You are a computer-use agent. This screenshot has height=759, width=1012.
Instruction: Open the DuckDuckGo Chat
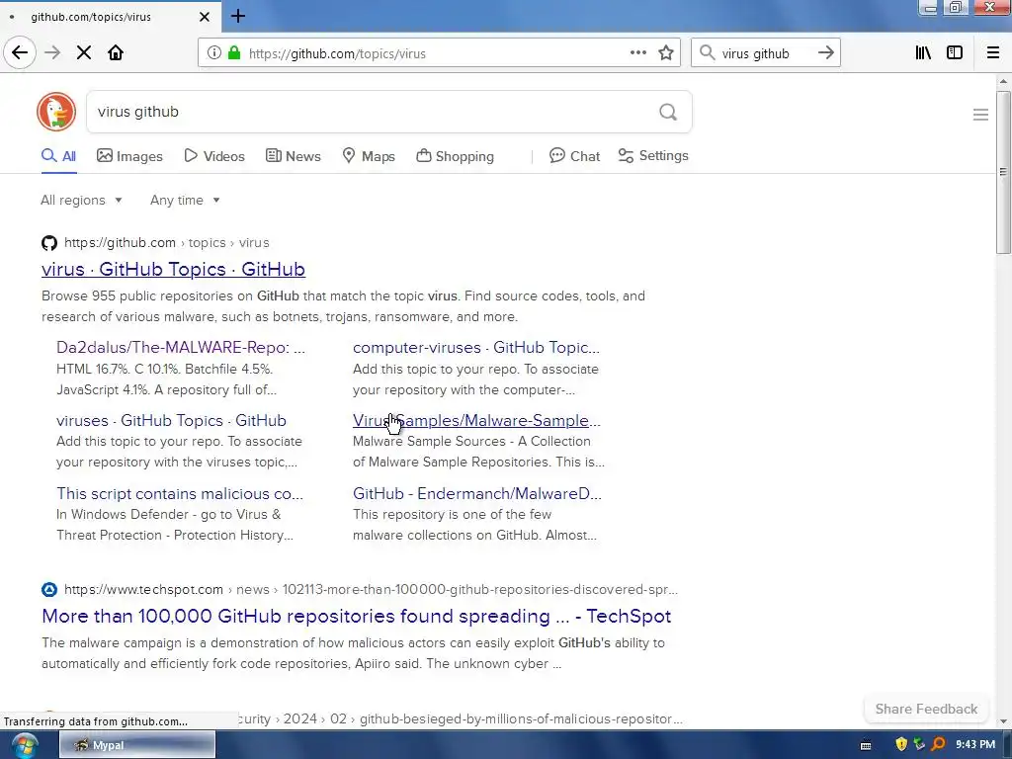[x=574, y=156]
